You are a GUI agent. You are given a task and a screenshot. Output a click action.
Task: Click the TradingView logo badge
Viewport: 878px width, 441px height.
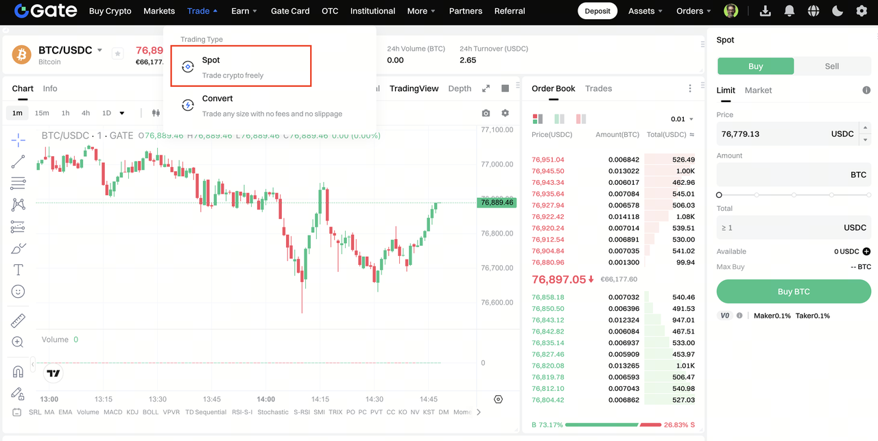point(53,373)
